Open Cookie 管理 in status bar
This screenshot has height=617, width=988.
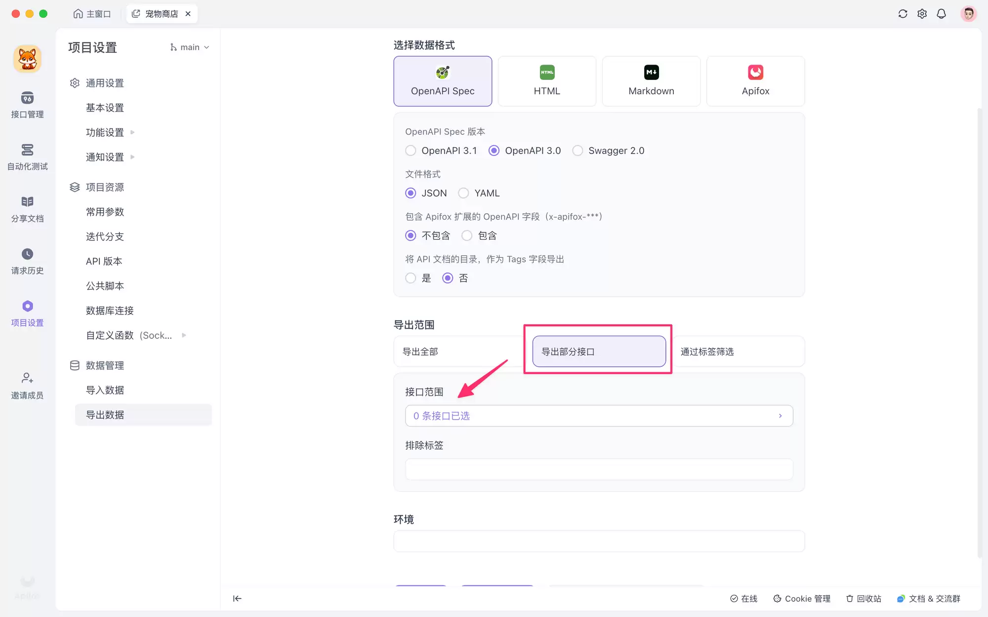[x=802, y=598]
